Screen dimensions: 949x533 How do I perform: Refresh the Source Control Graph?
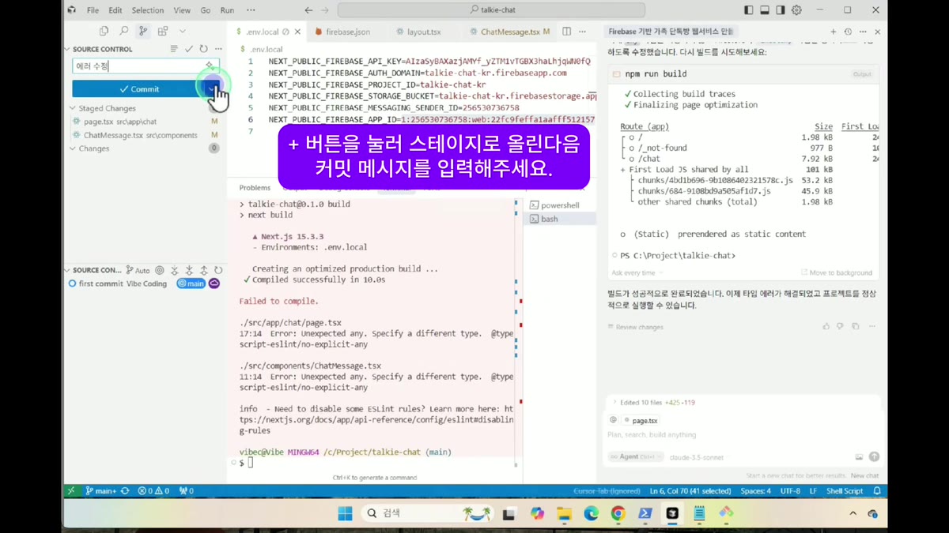click(218, 270)
